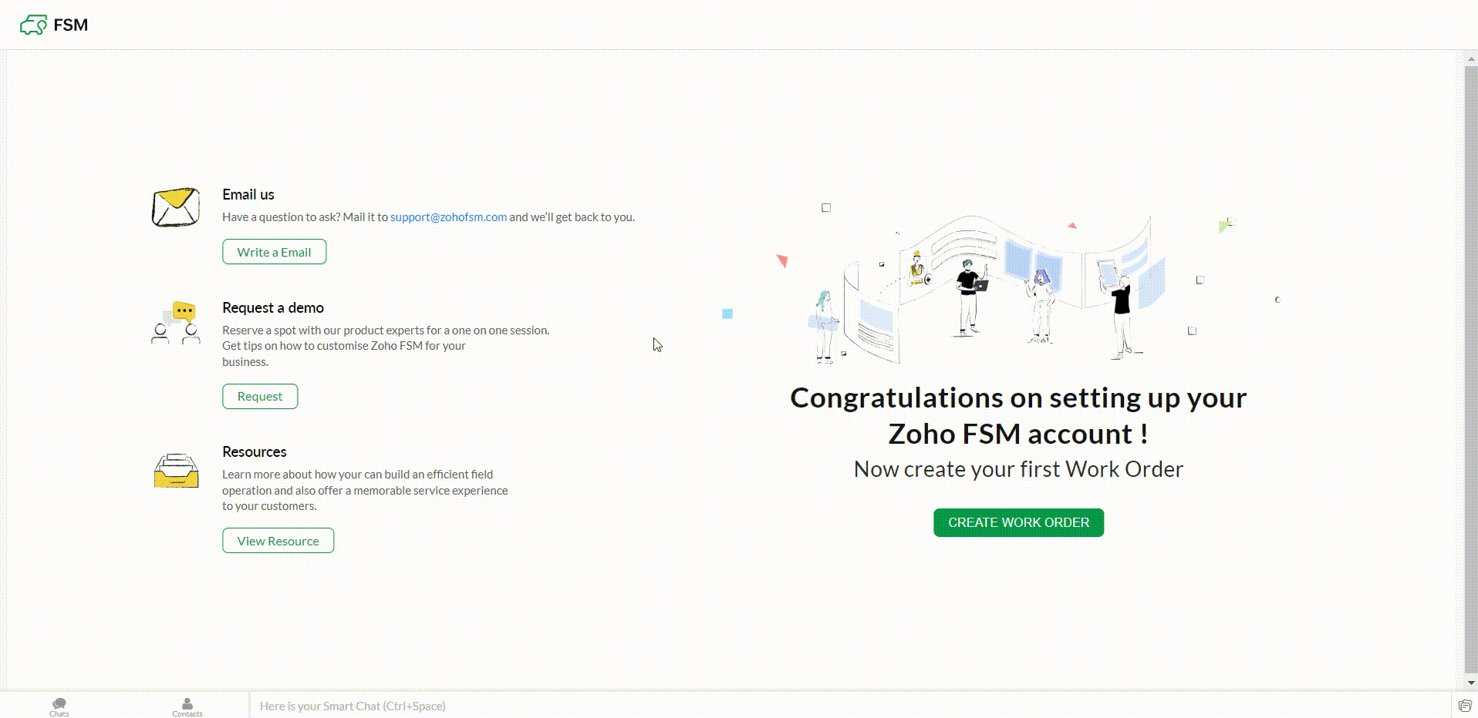Open the Contacts icon in bottom bar
This screenshot has width=1478, height=718.
pyautogui.click(x=187, y=706)
